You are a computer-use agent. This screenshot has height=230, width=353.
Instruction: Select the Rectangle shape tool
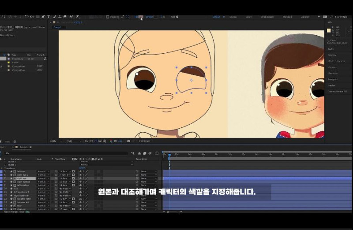pos(38,17)
